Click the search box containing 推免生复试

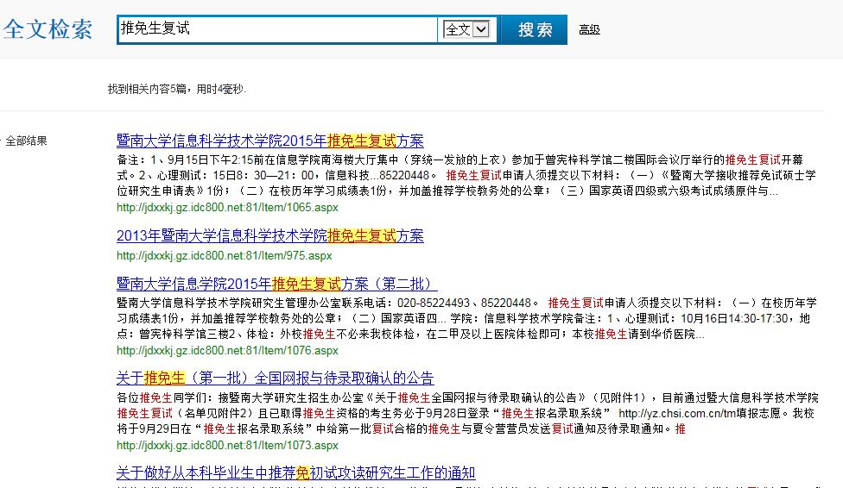(277, 29)
